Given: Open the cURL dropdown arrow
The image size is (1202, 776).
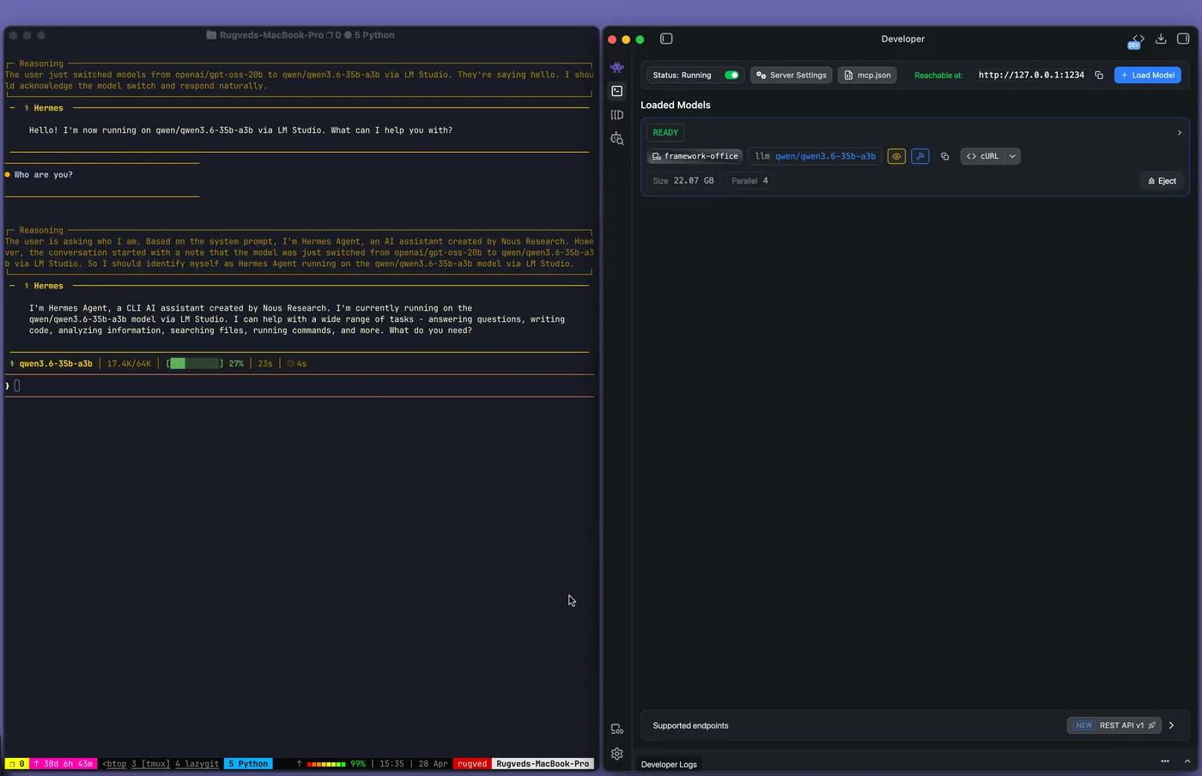Looking at the screenshot, I should tap(1012, 156).
